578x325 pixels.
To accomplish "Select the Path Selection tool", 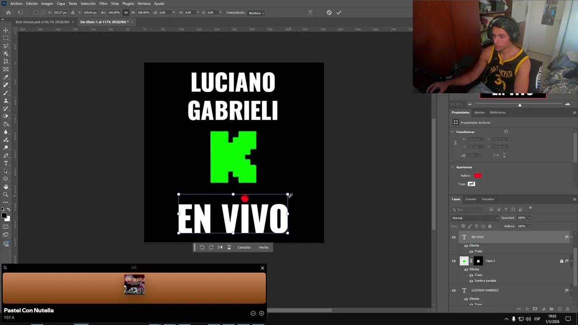I will tap(6, 171).
